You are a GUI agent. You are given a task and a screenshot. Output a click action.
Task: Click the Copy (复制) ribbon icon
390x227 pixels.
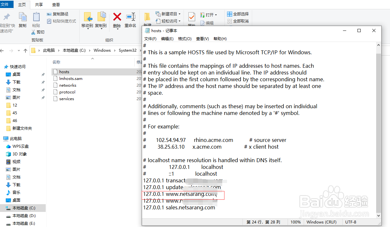pos(23,17)
